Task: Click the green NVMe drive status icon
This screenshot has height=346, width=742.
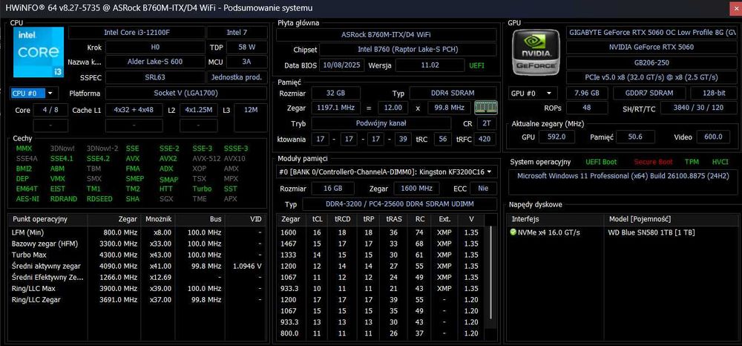Action: point(513,232)
